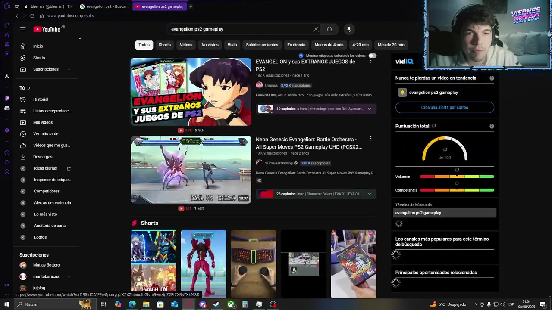Open Steam from the Windows taskbar

point(216,304)
